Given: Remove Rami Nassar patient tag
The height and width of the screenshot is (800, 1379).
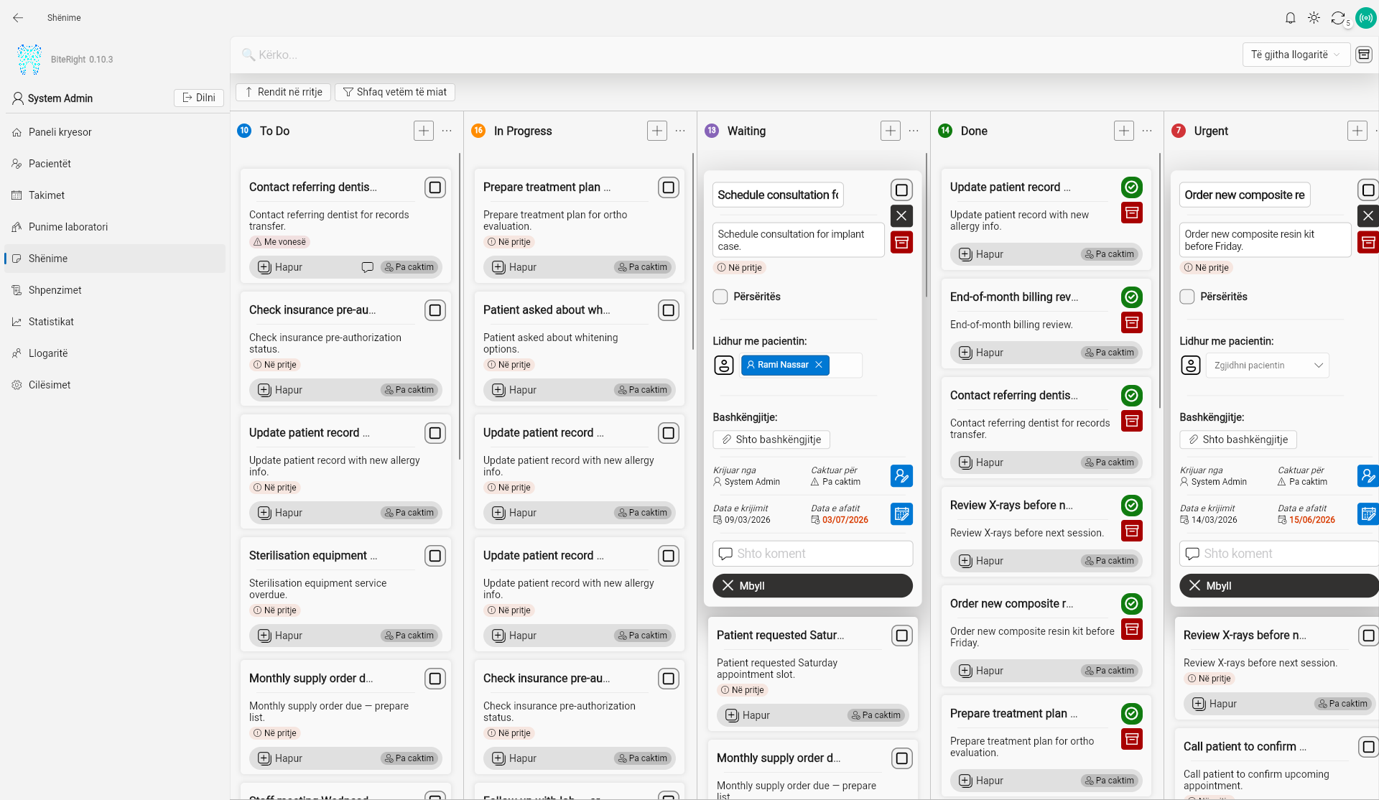Looking at the screenshot, I should (818, 365).
